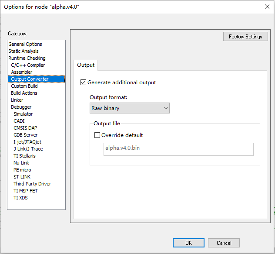Open Custom Build category
Viewport: 275px width, 254px height.
click(x=24, y=86)
